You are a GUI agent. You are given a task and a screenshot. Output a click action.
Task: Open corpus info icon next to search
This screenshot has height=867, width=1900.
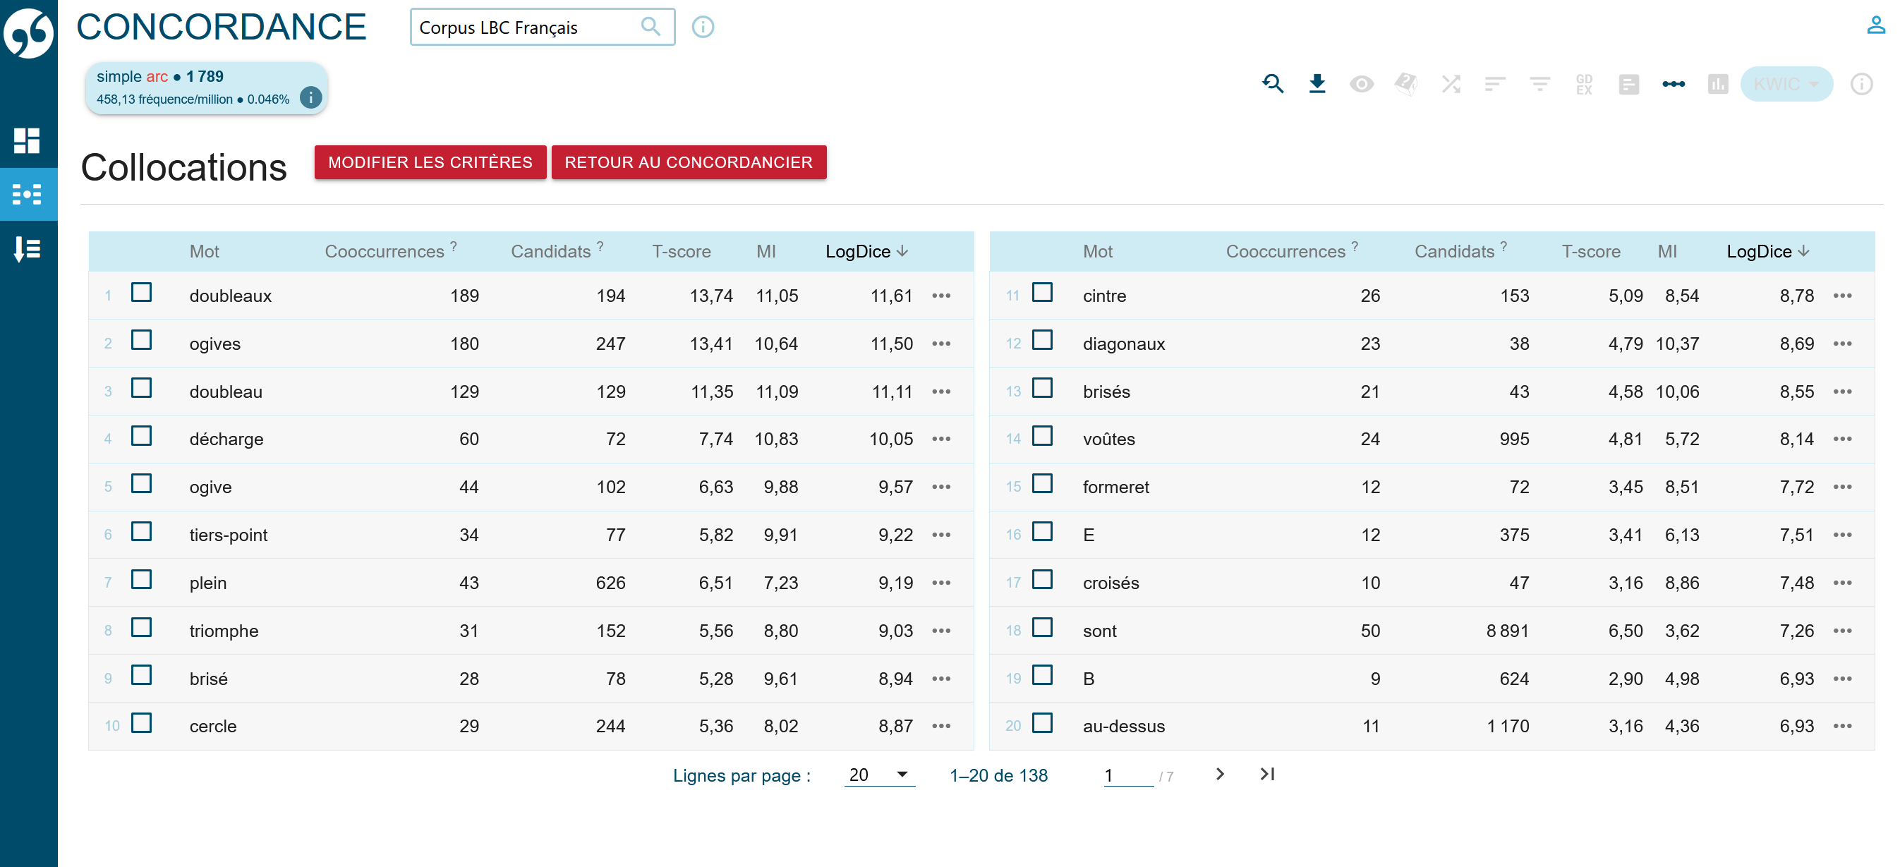coord(703,27)
